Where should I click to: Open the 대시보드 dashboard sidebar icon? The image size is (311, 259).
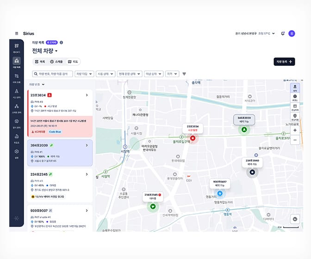tap(17, 47)
